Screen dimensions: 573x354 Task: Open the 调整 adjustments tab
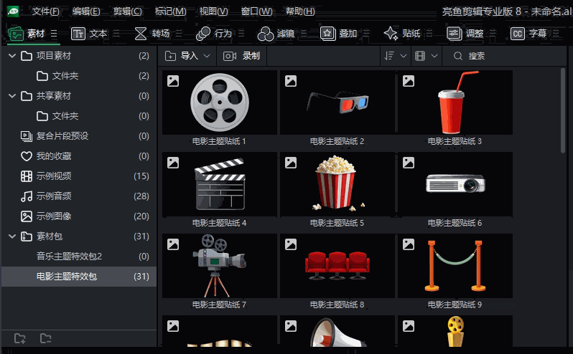[x=465, y=34]
